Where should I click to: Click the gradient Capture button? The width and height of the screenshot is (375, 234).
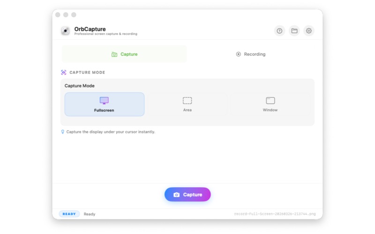187,194
